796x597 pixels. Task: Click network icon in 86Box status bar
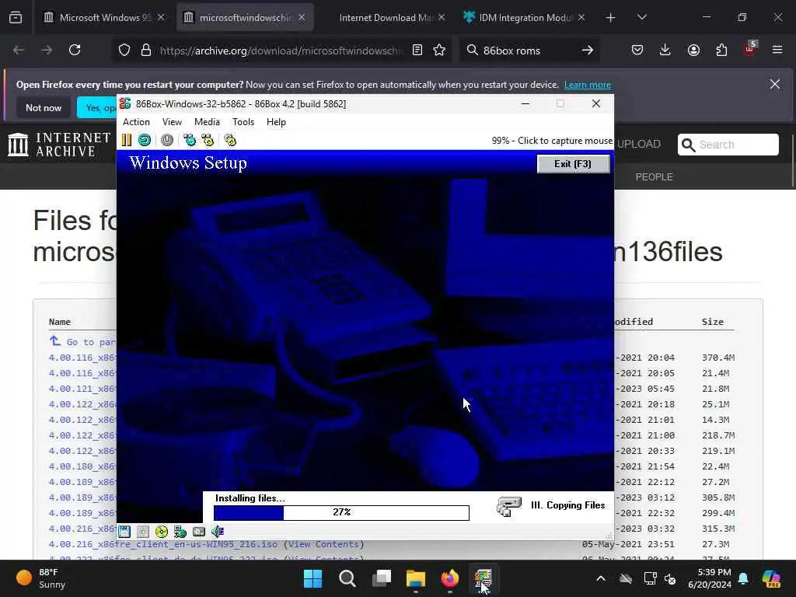(x=180, y=532)
